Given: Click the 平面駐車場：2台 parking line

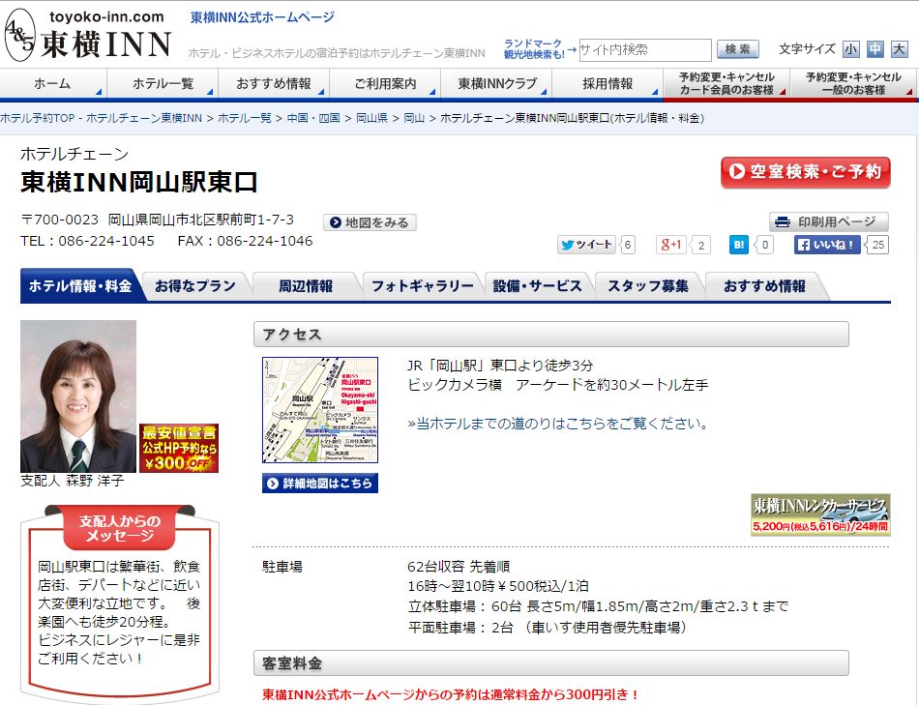Looking at the screenshot, I should tap(548, 628).
